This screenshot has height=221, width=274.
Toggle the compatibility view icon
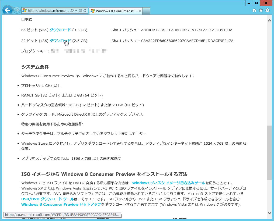click(x=81, y=11)
